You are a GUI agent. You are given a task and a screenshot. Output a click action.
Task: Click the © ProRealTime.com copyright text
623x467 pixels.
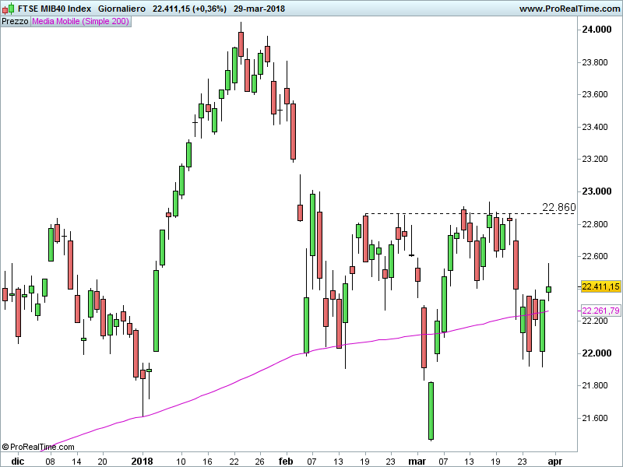click(38, 447)
